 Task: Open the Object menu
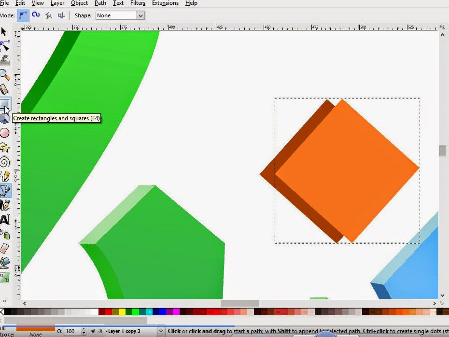(x=79, y=3)
